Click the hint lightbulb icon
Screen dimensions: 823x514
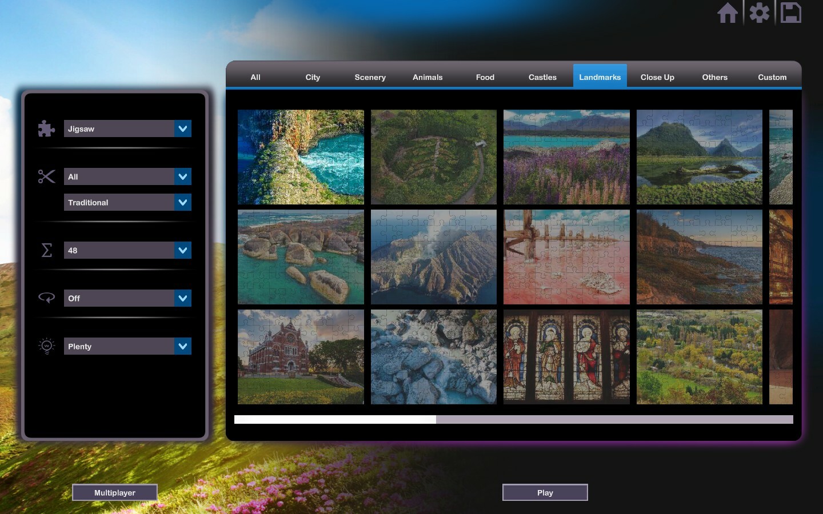(x=46, y=346)
